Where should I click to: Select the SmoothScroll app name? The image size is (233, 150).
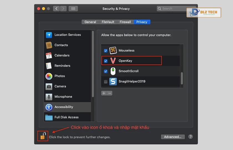tap(128, 71)
